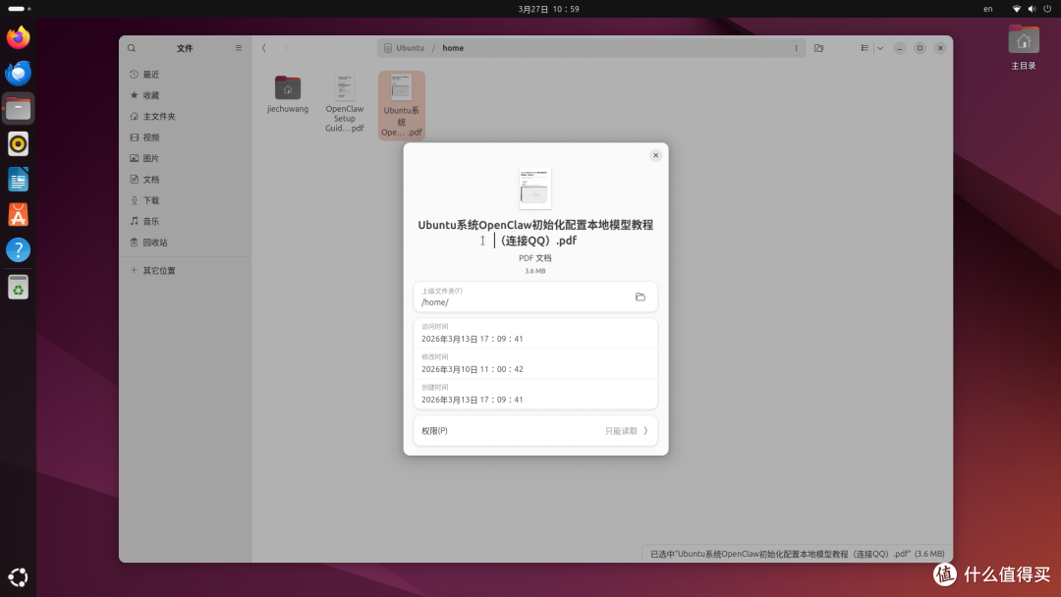This screenshot has width=1061, height=597.
Task: Click the file name title in dialog
Action: pos(535,233)
